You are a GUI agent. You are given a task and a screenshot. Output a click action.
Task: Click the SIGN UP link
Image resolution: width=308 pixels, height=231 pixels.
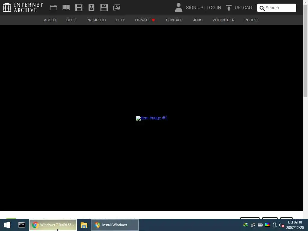(195, 8)
